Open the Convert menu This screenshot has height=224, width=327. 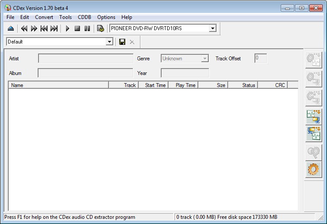[44, 17]
